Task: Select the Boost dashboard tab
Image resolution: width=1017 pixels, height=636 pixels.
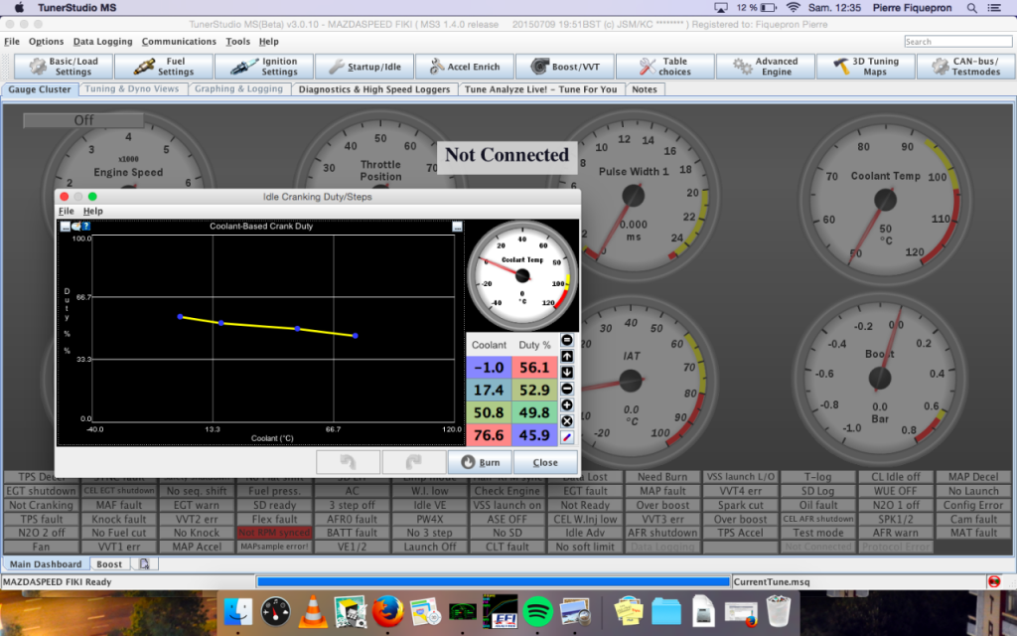Action: tap(109, 564)
